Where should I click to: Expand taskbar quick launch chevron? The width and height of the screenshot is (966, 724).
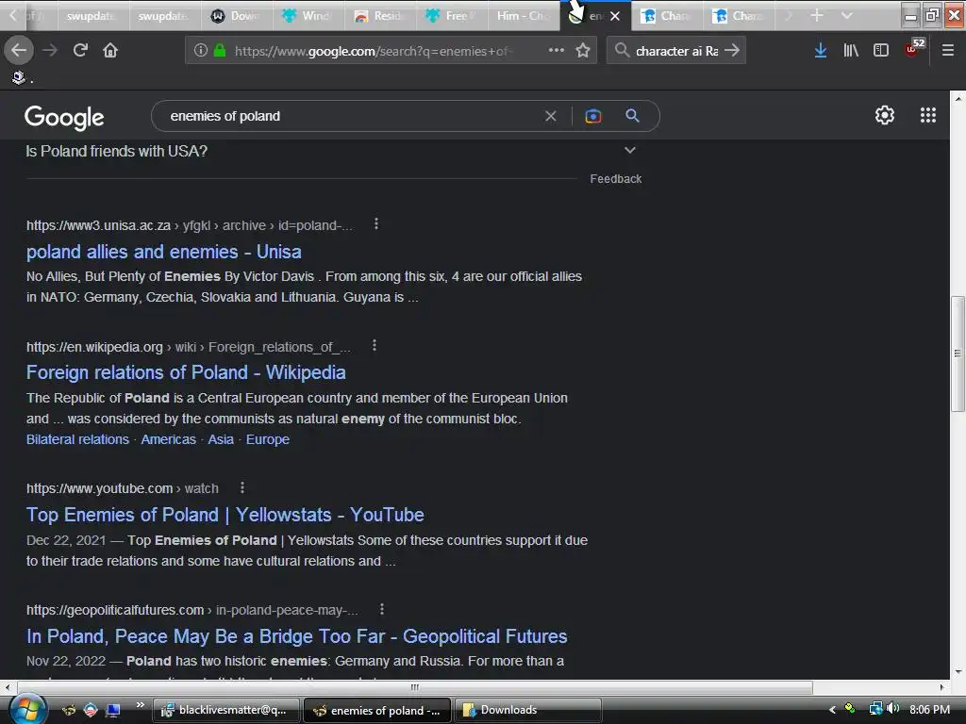141,704
